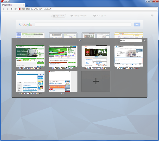Click the Speed Dial grid icon in toolbar

point(15,9)
